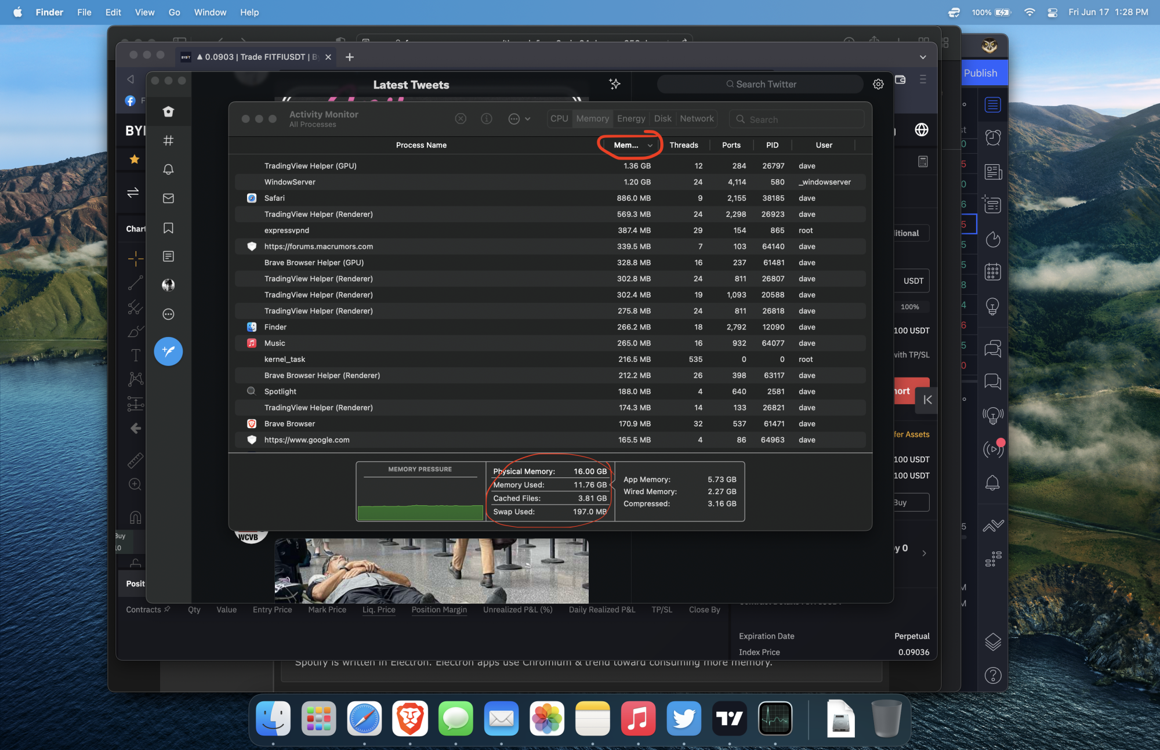Image resolution: width=1160 pixels, height=750 pixels.
Task: Select the WindowServer process row
Action: pos(550,182)
